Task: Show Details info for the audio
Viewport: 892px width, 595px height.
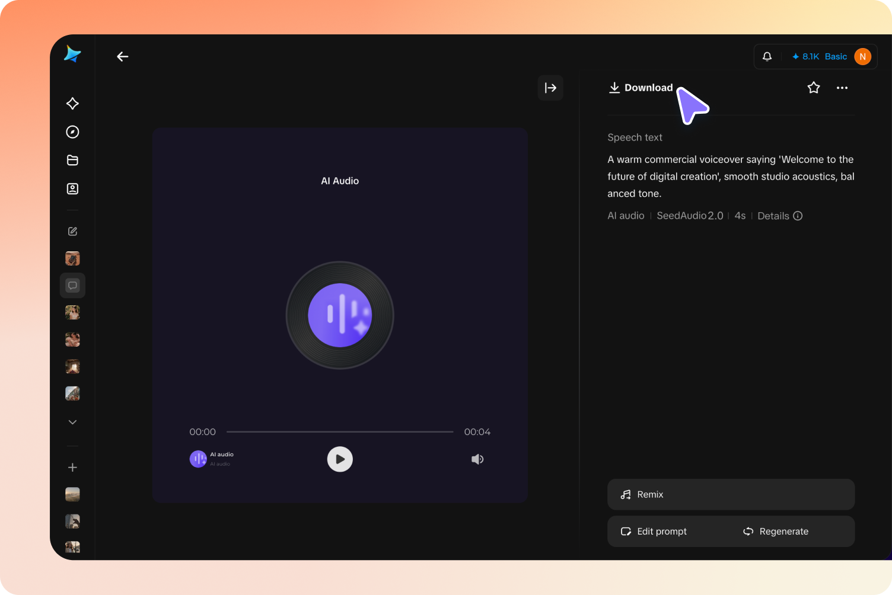Action: tap(780, 216)
